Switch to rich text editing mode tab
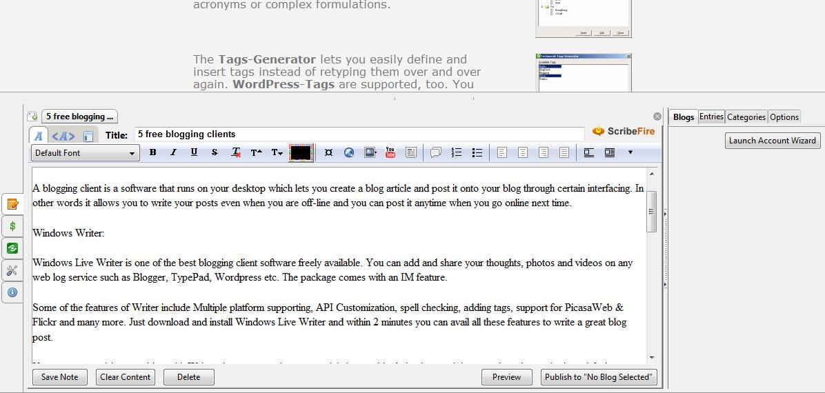 [39, 135]
